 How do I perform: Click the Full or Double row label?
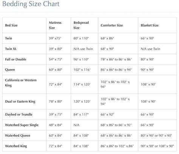15,59
